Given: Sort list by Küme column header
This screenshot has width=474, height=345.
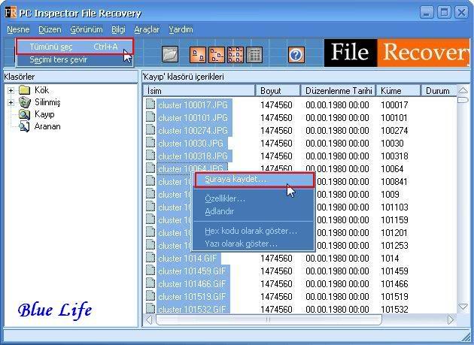Looking at the screenshot, I should 398,91.
